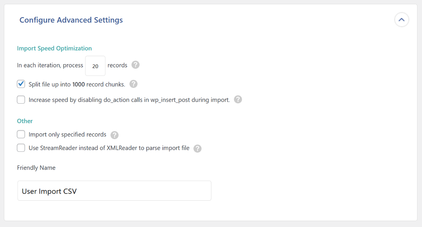Viewport: 422px width, 227px height.
Task: Show help for disabling do_action calls
Action: (238, 100)
